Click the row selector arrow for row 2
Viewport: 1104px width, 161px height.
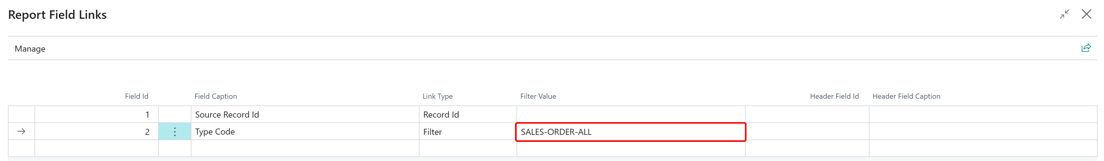point(21,132)
